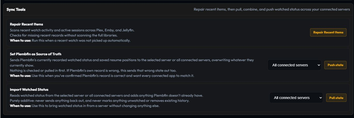354x118 pixels.
Task: Click the 'Purely additive' description line
Action: (100, 101)
